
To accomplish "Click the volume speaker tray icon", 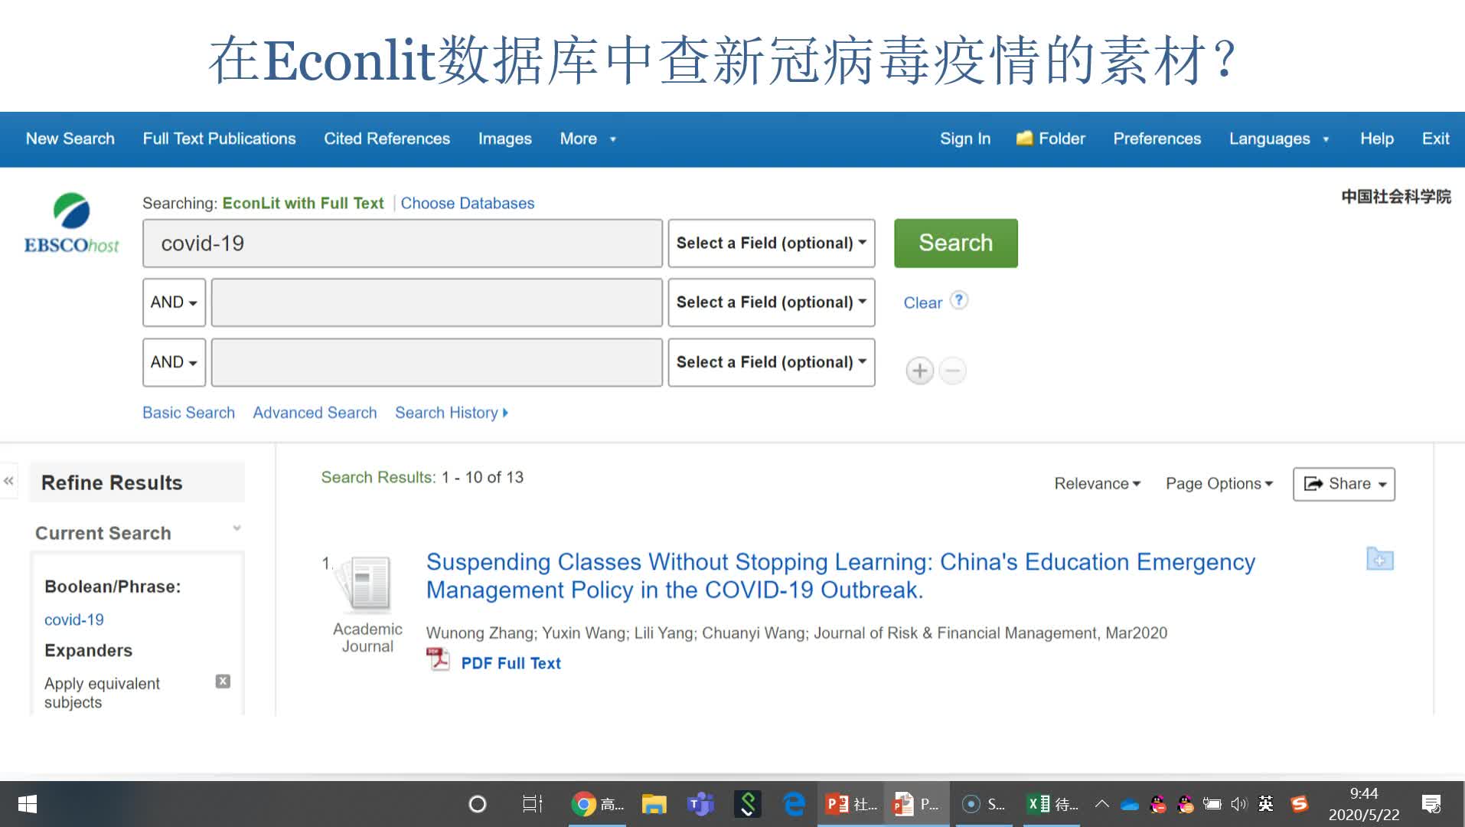I will [1239, 804].
